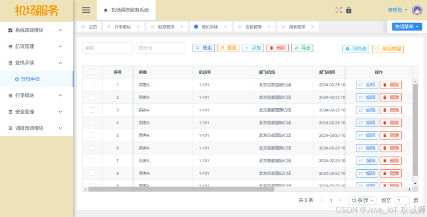427x217 pixels.
Task: Expand the 行李模块 sidebar chevron
Action: coord(60,95)
